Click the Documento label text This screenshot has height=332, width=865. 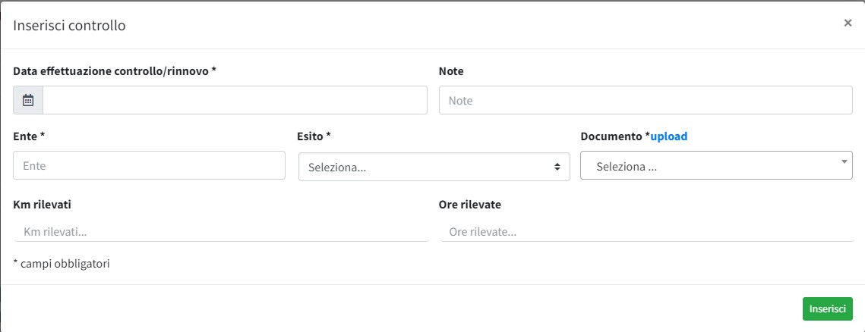click(612, 136)
